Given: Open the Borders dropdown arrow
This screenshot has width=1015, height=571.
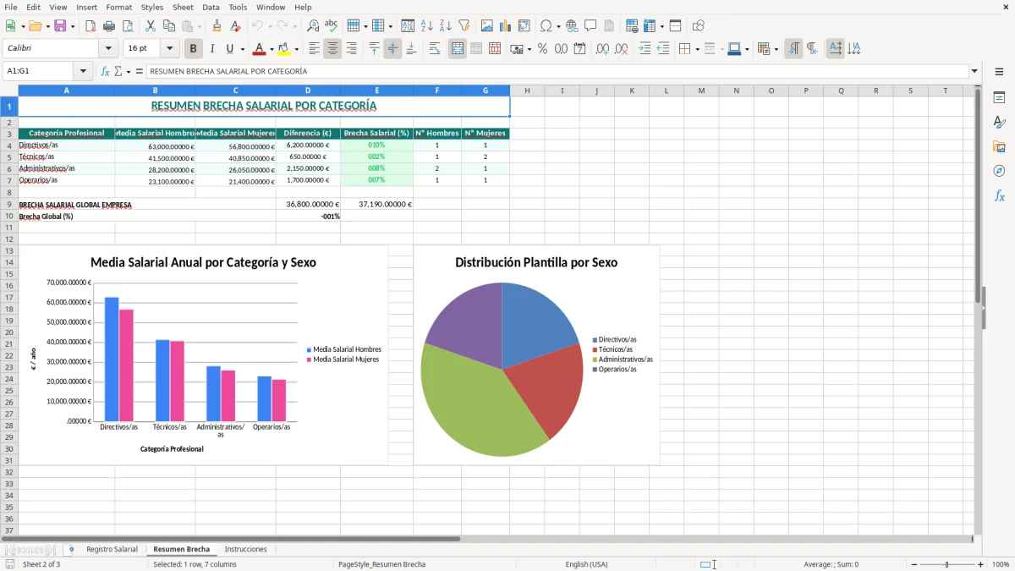Looking at the screenshot, I should point(697,49).
